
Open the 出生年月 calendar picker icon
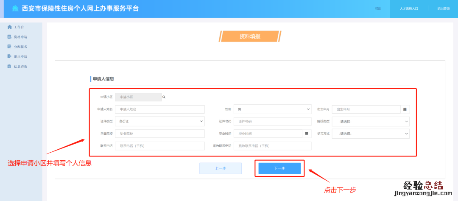405,109
